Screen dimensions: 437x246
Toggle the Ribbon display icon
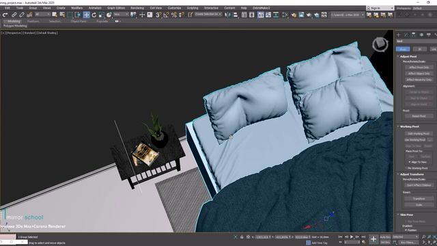click(261, 15)
